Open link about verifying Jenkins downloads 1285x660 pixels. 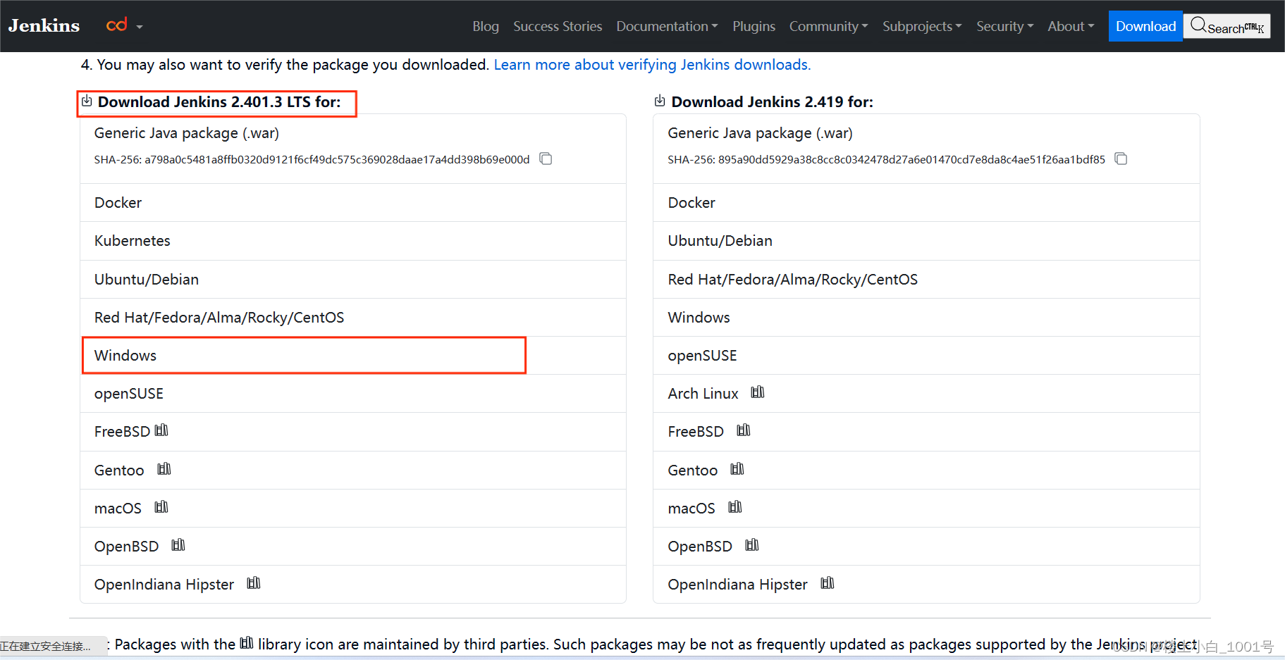652,65
